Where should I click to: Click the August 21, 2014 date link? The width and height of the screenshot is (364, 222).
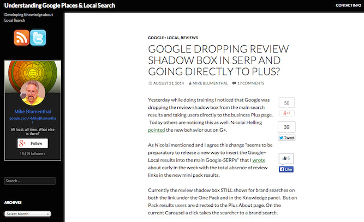tap(168, 83)
